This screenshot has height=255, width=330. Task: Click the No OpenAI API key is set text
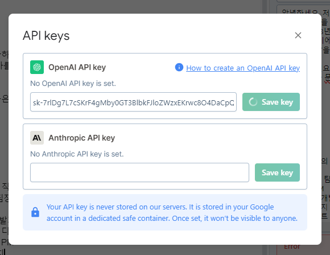pos(73,83)
